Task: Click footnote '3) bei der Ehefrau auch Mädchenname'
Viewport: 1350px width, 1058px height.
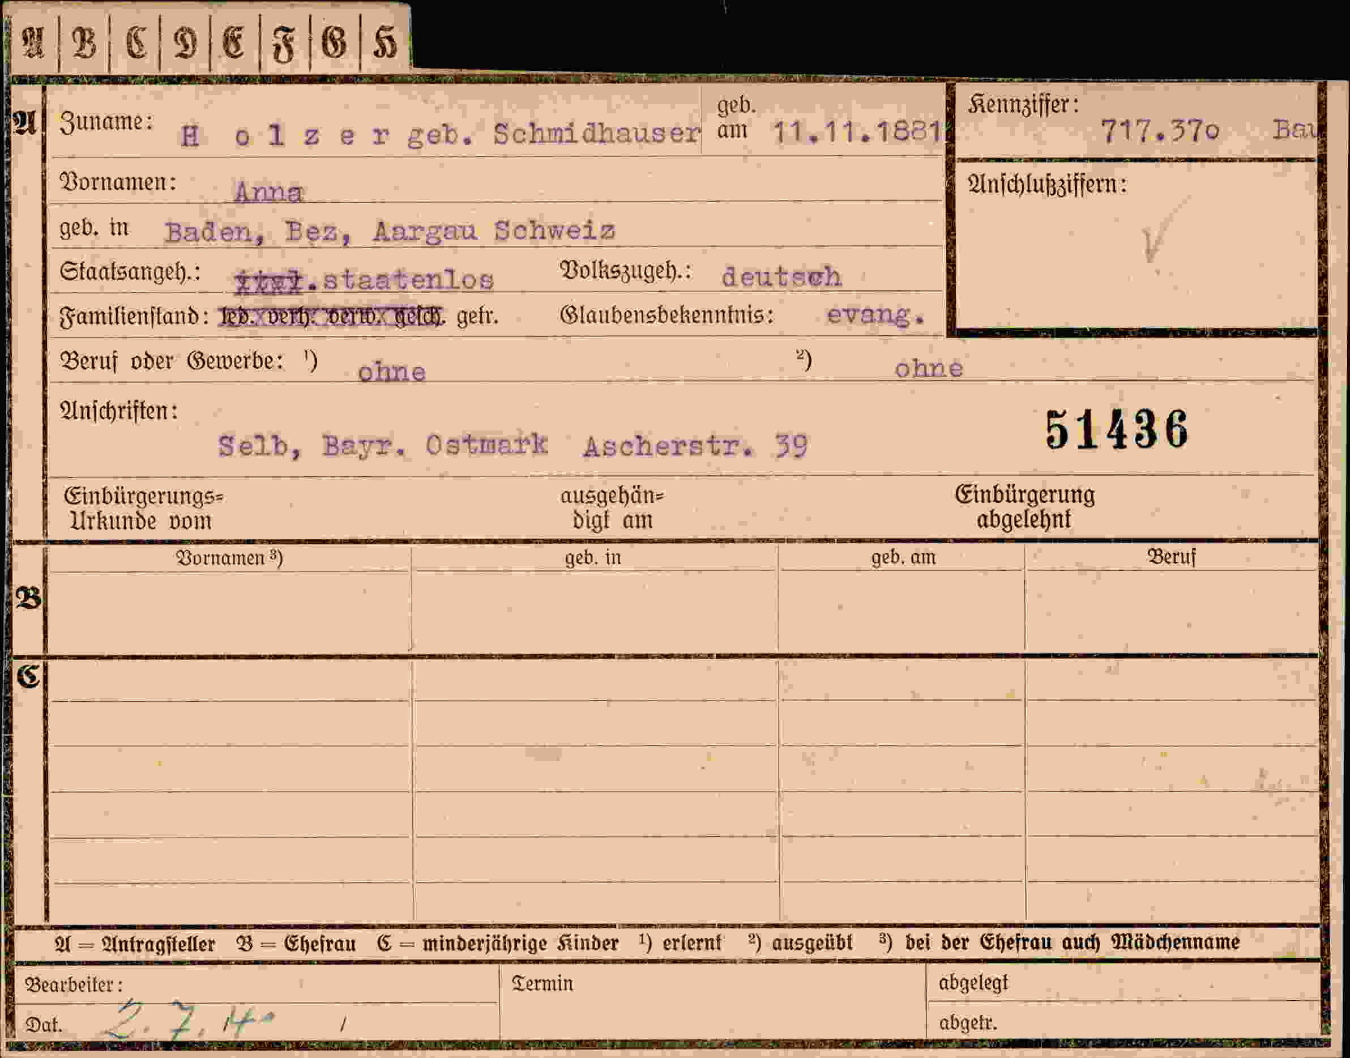Action: pyautogui.click(x=1059, y=941)
